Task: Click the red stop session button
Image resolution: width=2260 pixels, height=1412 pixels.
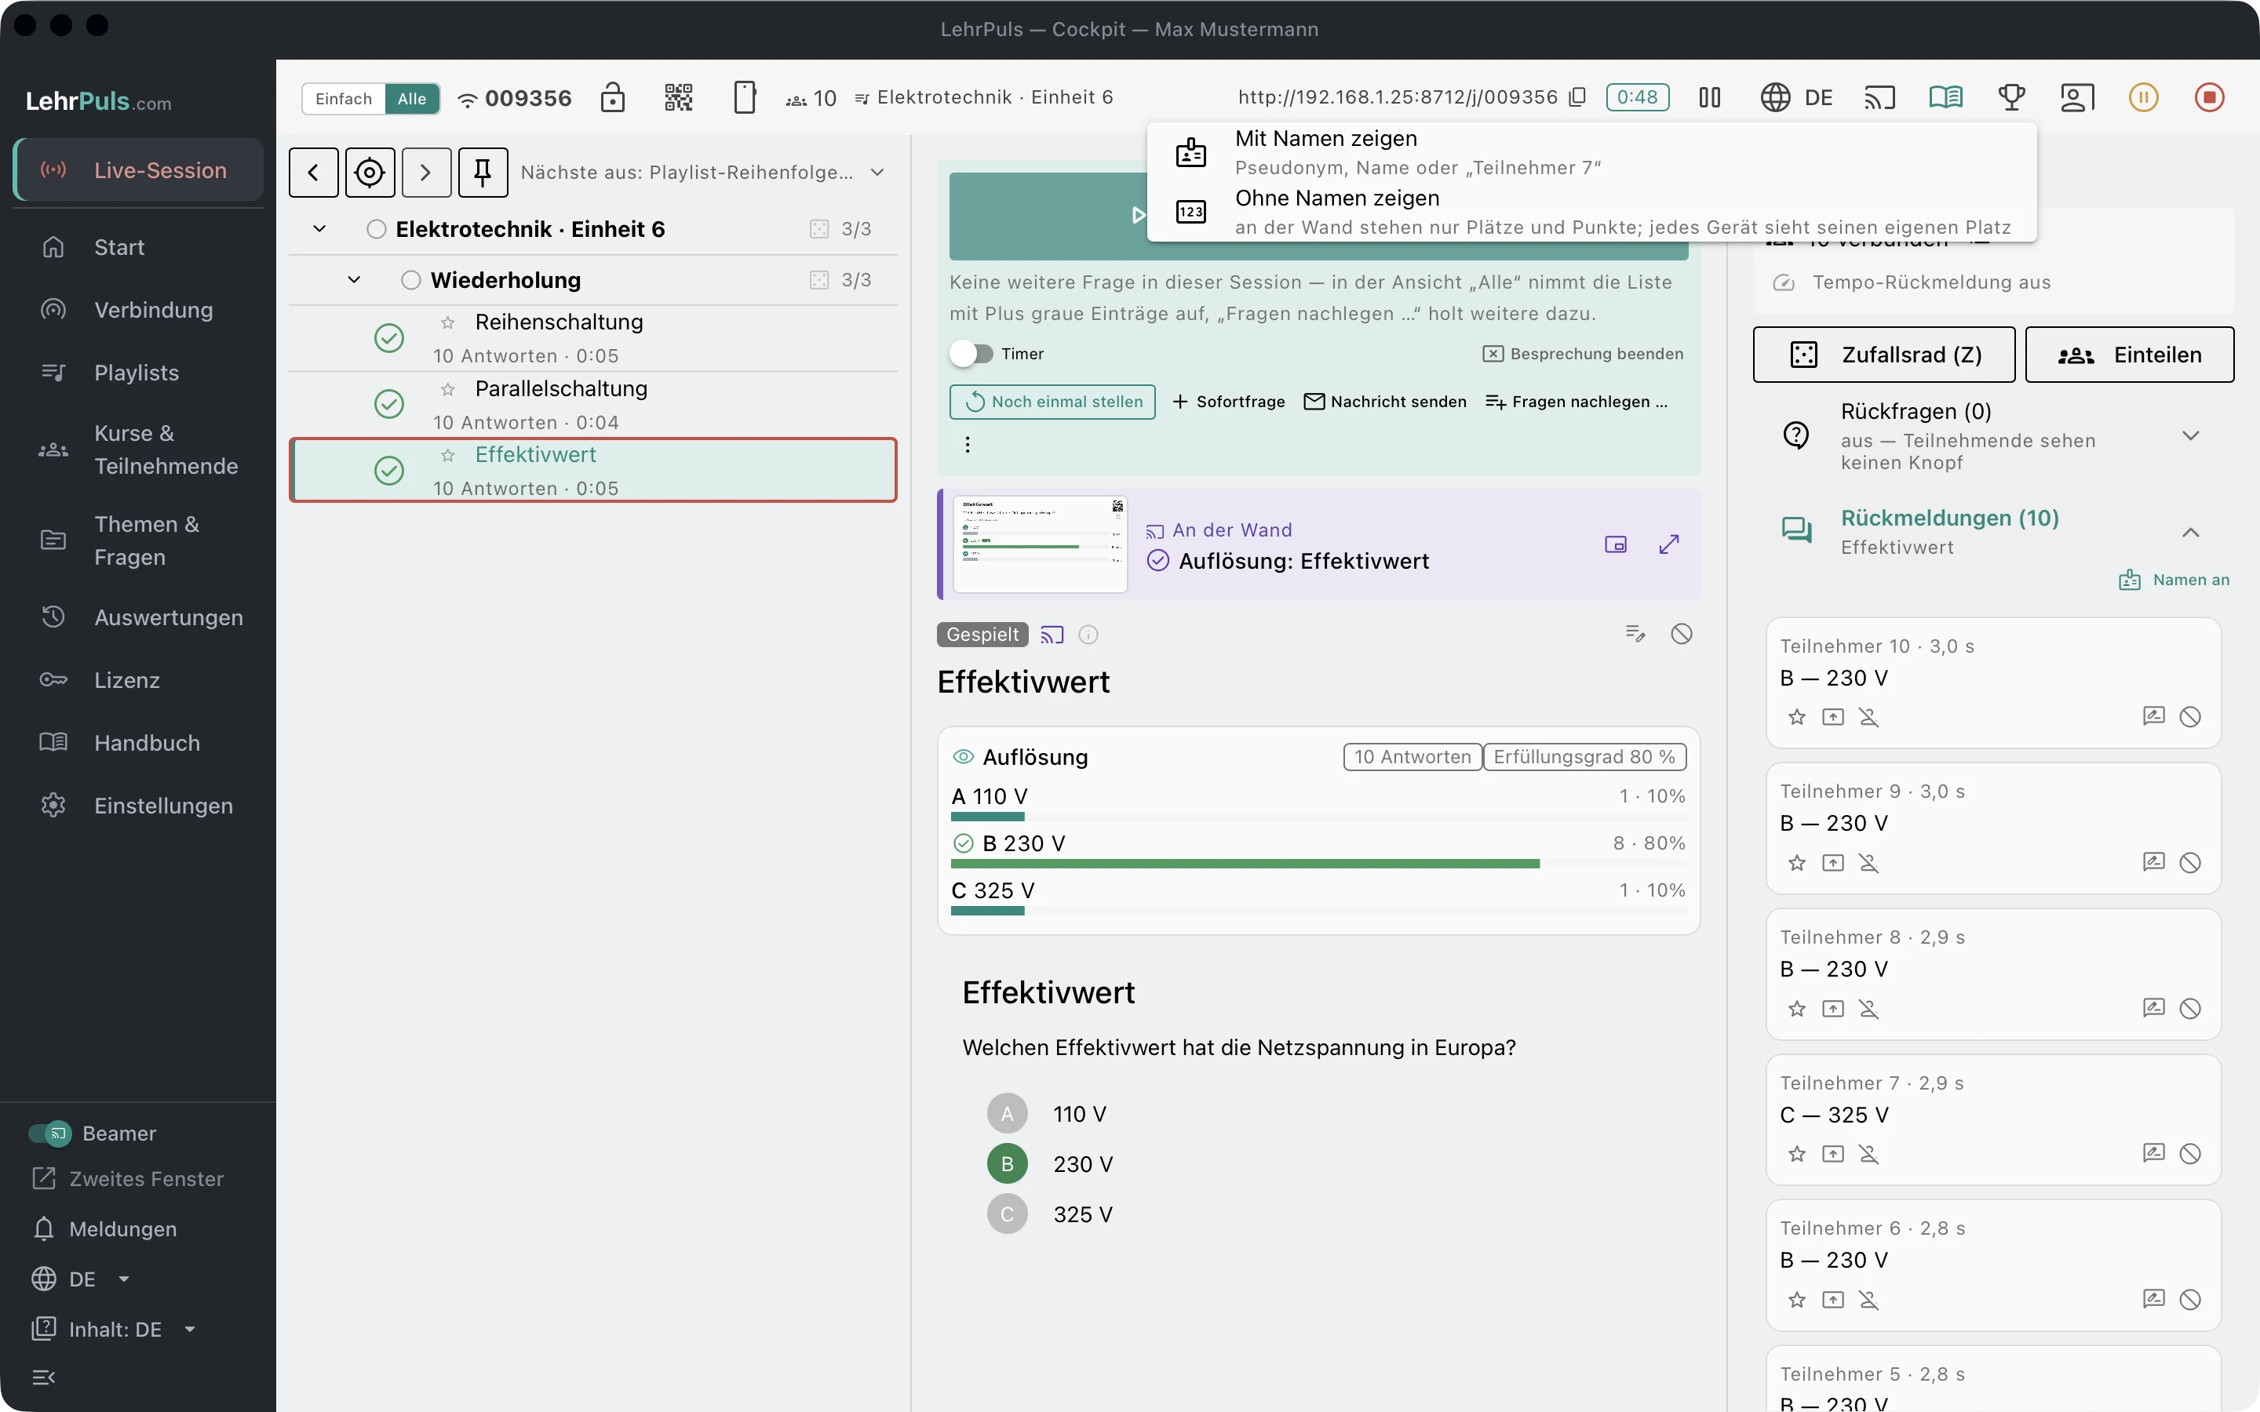Action: [2209, 97]
